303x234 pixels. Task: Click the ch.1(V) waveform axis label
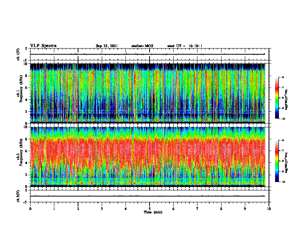18,54
